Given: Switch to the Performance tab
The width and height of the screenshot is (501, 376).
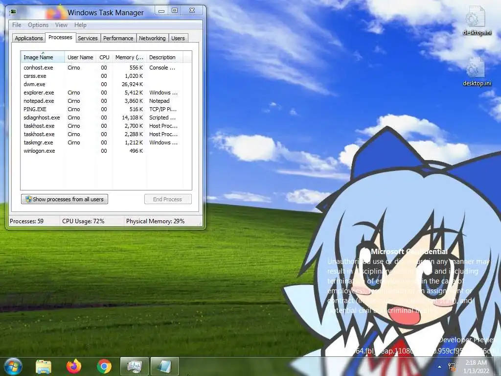Looking at the screenshot, I should (x=118, y=38).
